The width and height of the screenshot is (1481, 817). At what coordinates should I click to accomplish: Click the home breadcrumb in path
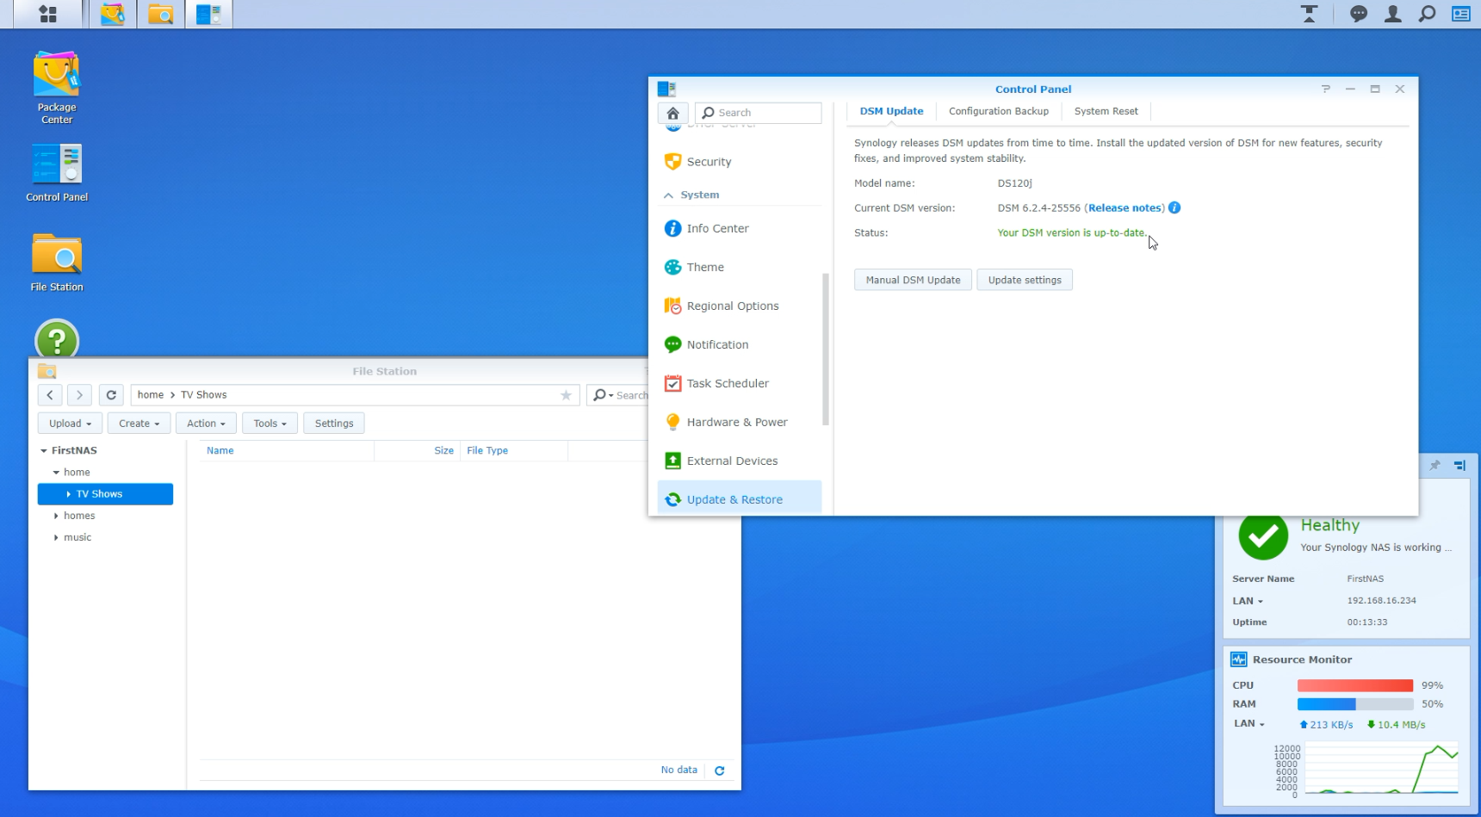click(150, 395)
